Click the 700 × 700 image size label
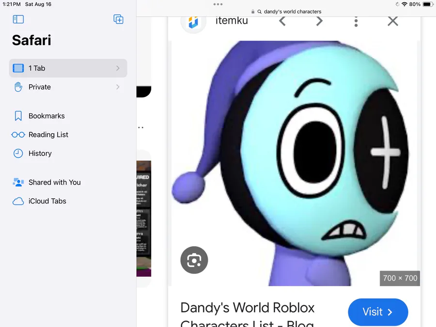 (x=400, y=278)
